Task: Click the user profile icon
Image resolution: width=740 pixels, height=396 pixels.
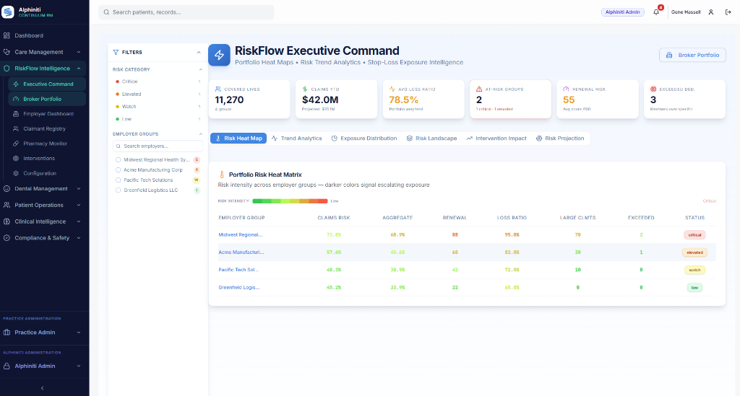Action: pyautogui.click(x=711, y=12)
